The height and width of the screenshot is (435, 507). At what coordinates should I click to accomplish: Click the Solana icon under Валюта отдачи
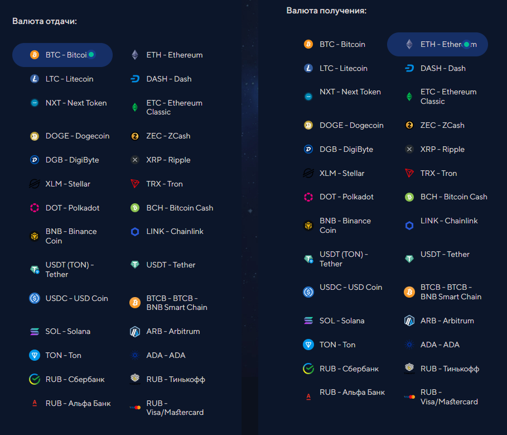[x=35, y=332]
